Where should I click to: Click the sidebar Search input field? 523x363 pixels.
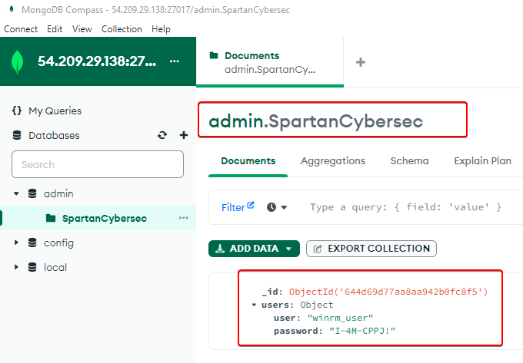click(98, 164)
